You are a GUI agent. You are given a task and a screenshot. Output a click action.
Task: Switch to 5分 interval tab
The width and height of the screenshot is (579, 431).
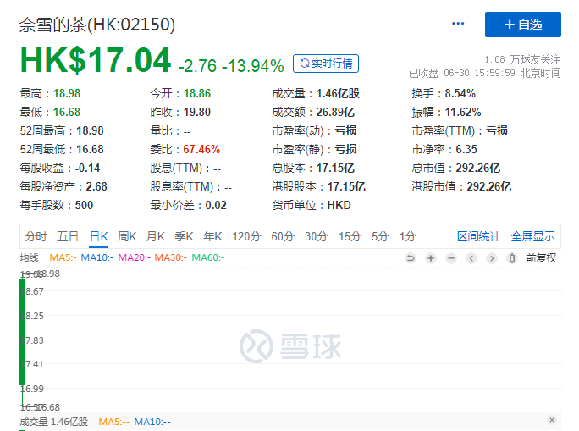[x=380, y=236]
